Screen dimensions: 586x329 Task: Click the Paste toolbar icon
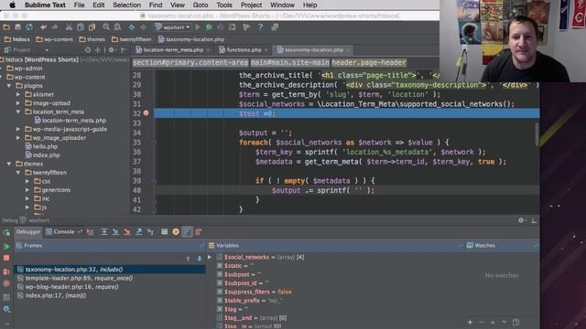(x=92, y=27)
